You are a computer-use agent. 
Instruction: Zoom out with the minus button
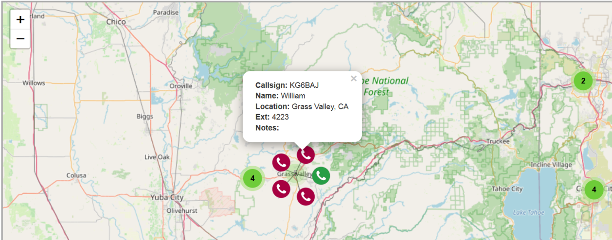pos(20,39)
